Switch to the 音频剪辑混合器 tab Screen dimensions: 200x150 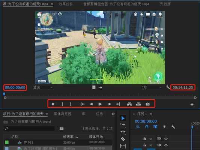point(116,4)
